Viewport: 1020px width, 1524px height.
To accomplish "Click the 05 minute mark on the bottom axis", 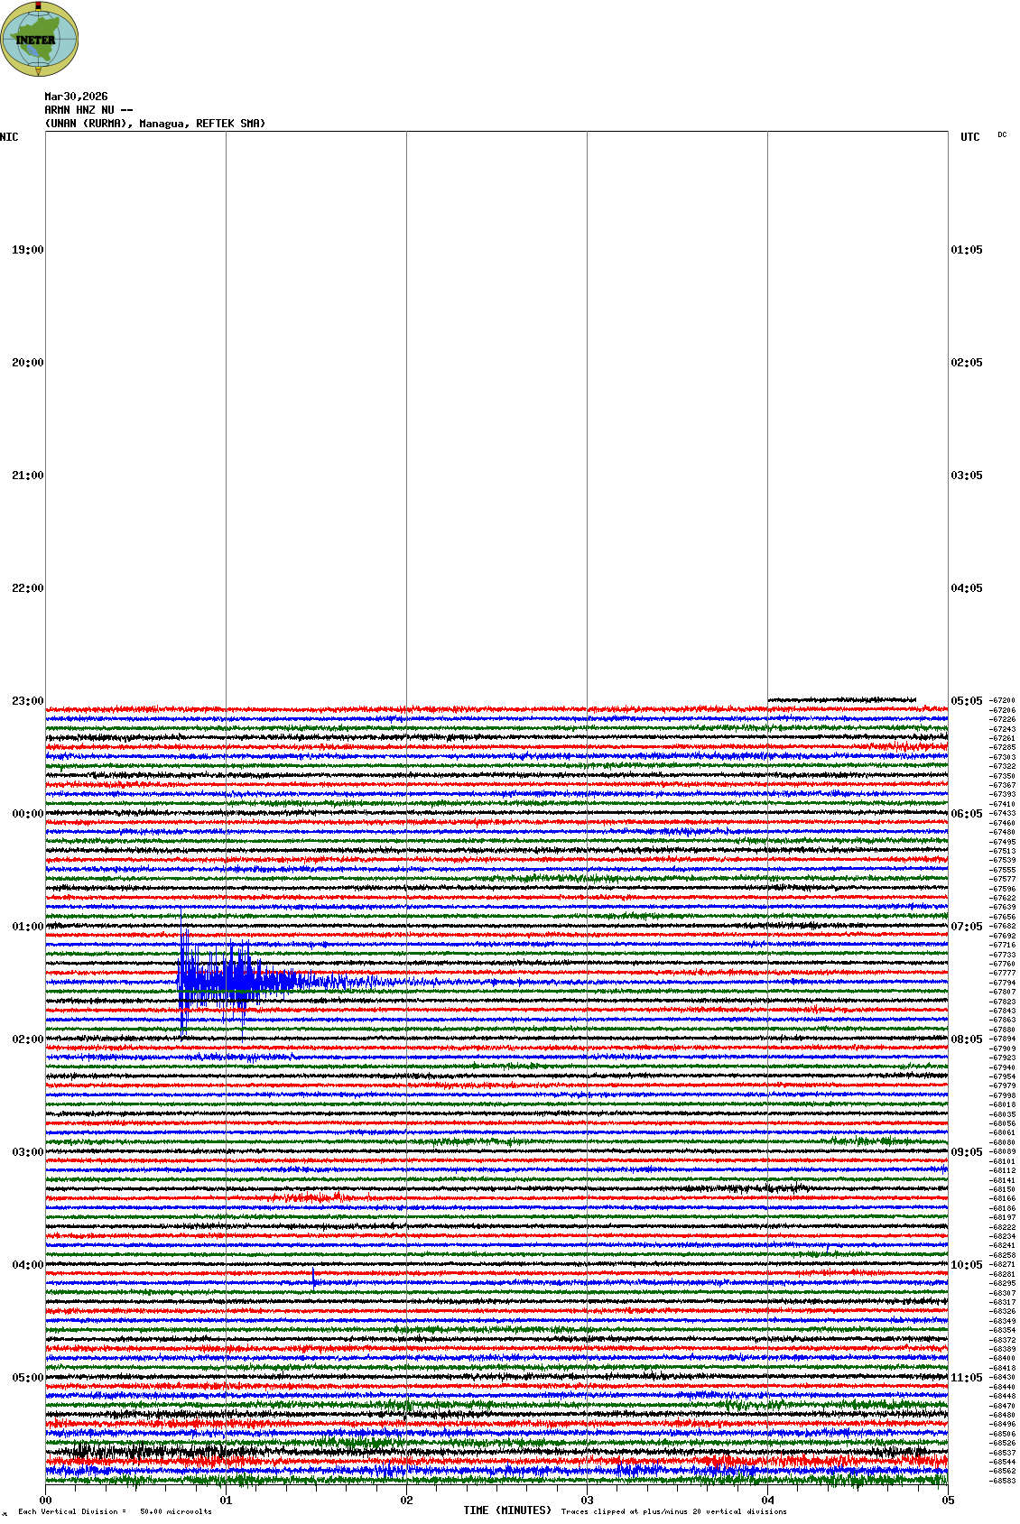I will [948, 1501].
